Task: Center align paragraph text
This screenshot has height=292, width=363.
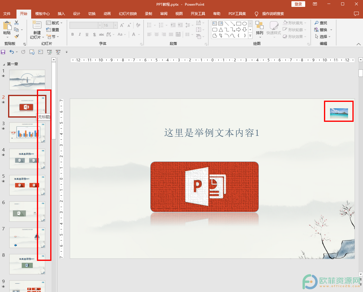Action: coord(157,34)
